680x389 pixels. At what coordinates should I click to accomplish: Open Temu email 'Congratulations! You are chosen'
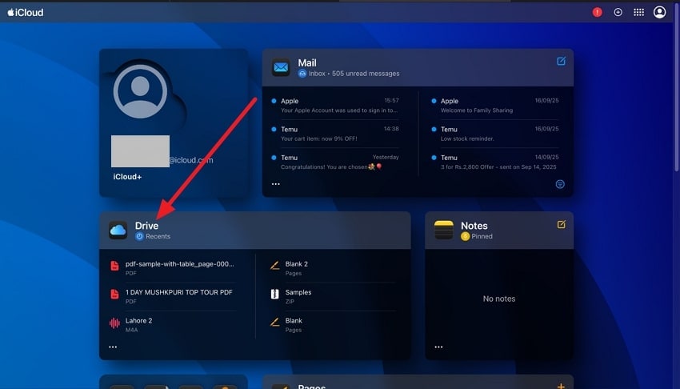[334, 162]
